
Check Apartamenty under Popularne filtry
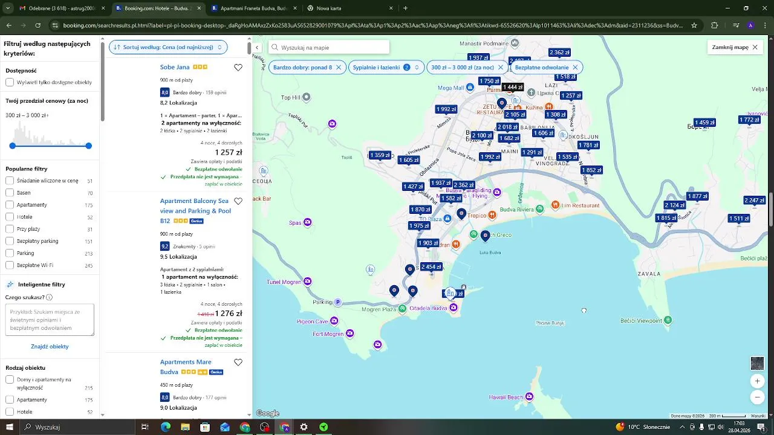click(10, 205)
